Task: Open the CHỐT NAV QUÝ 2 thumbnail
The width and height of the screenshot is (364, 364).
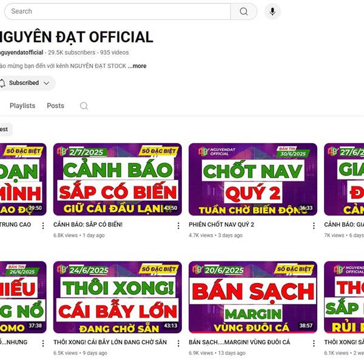Action: tap(253, 179)
